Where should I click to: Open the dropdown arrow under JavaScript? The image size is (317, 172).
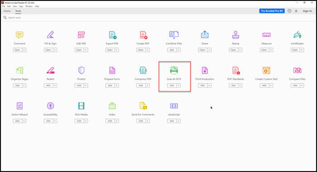(x=178, y=121)
